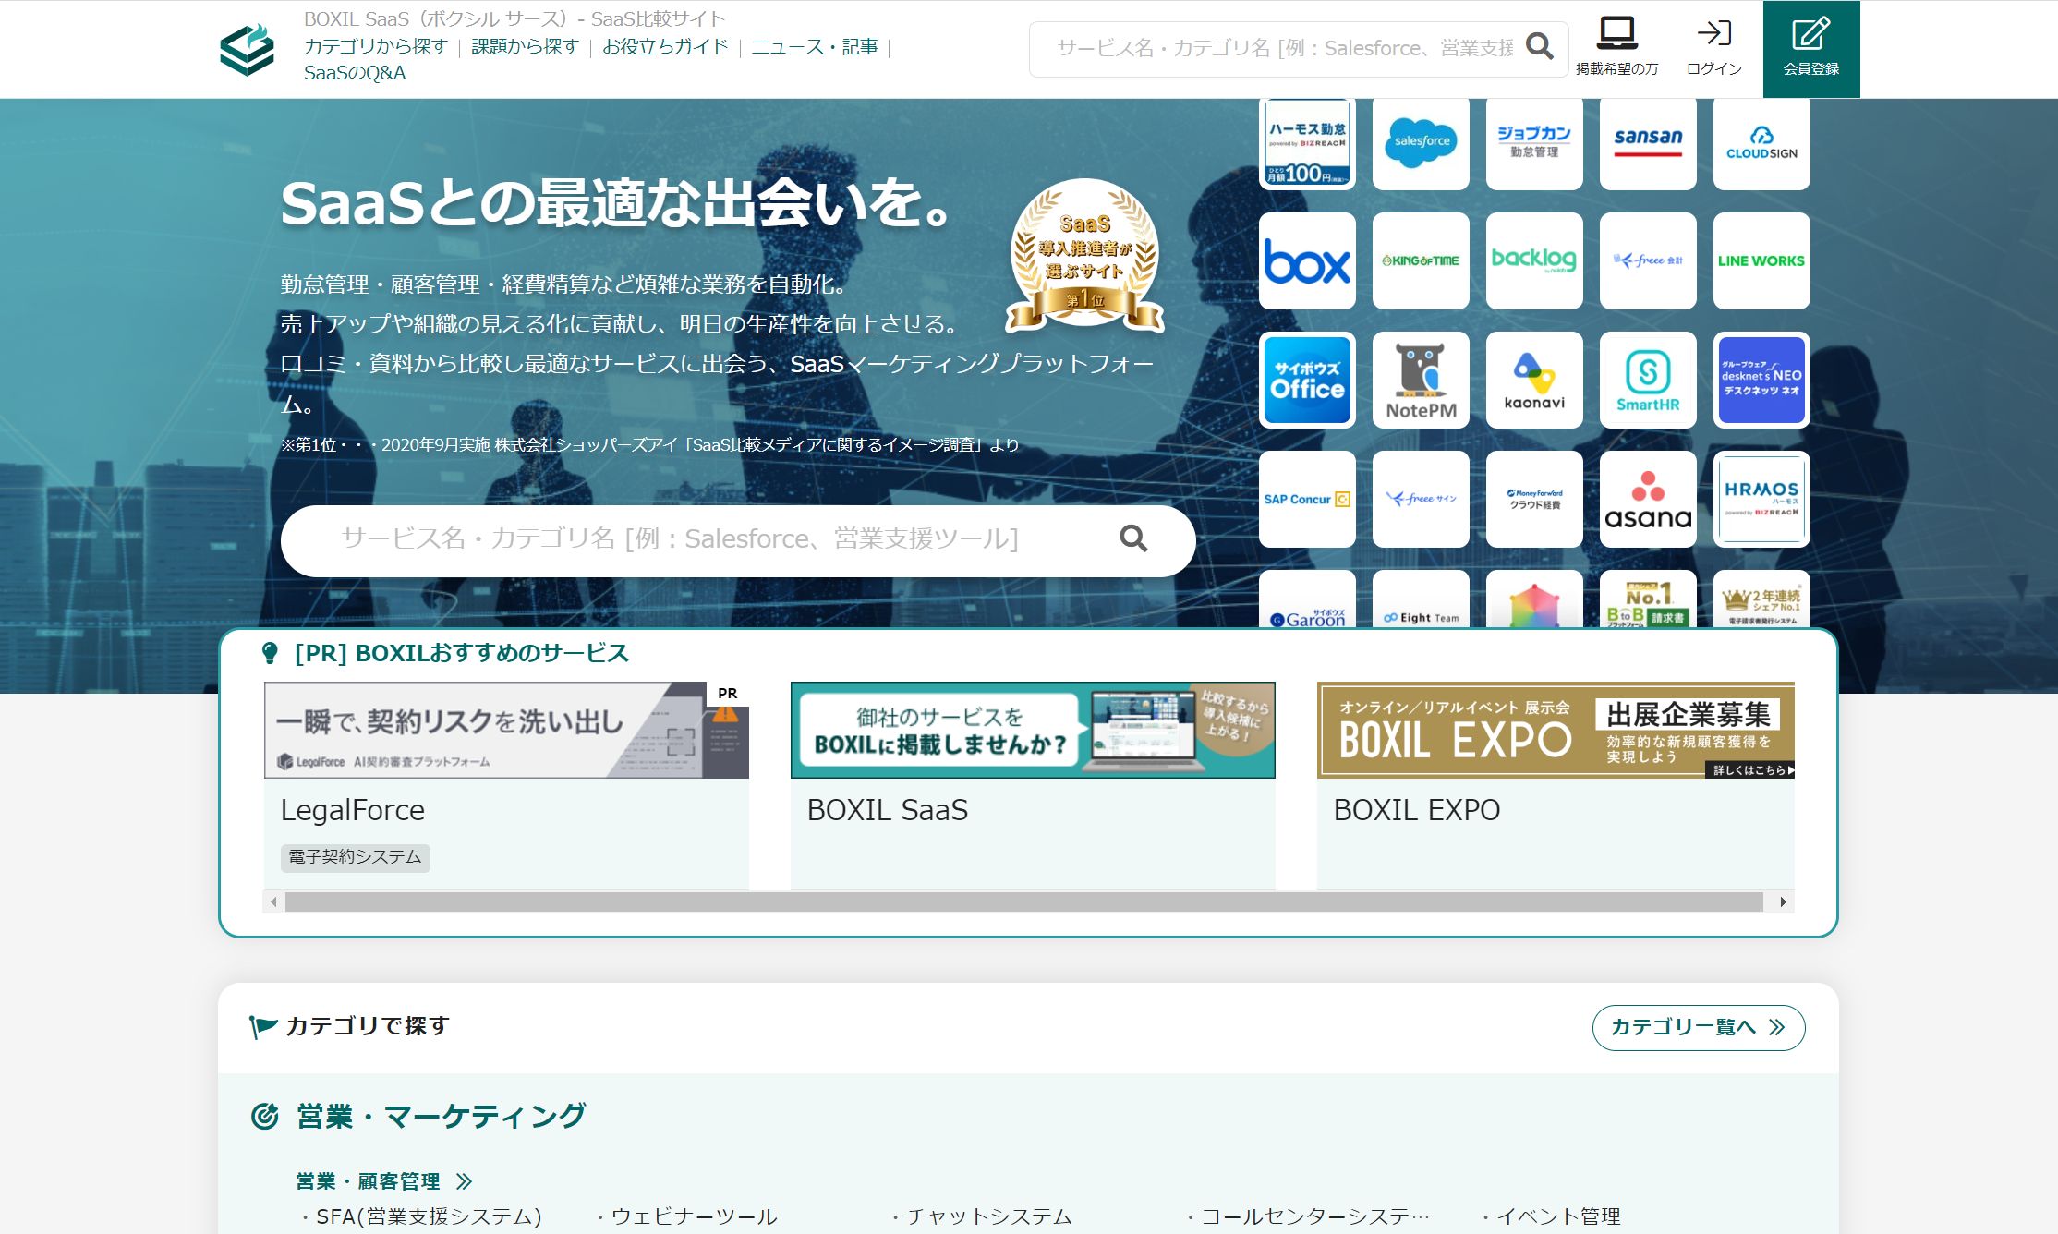This screenshot has width=2058, height=1234.
Task: Open the NotePM owl tile
Action: point(1421,380)
